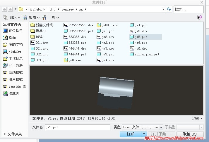Select file jm4.prt
The image size is (209, 142).
coord(138,25)
